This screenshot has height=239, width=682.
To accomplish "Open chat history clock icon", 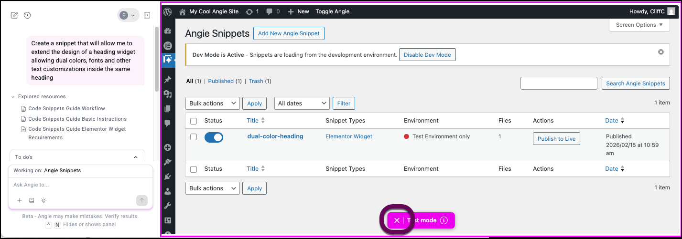I will (28, 15).
